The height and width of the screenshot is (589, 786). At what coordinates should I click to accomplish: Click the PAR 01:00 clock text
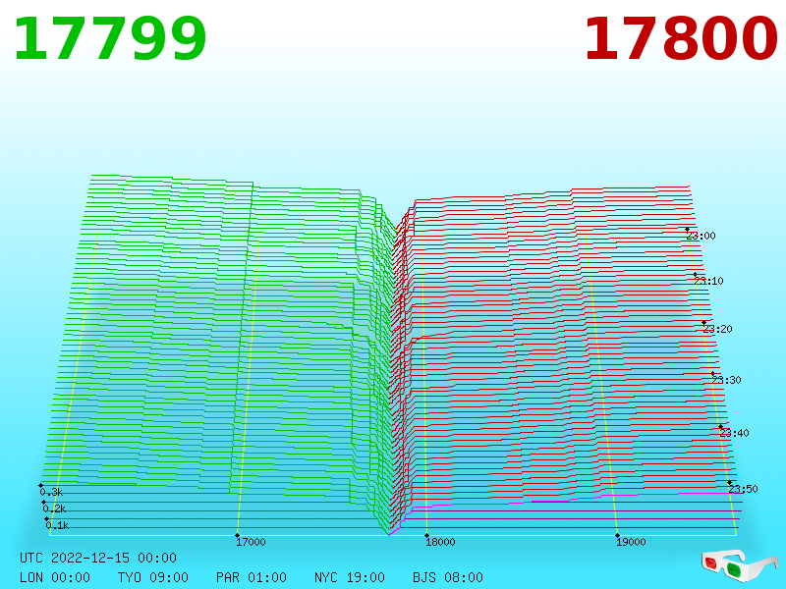click(252, 577)
